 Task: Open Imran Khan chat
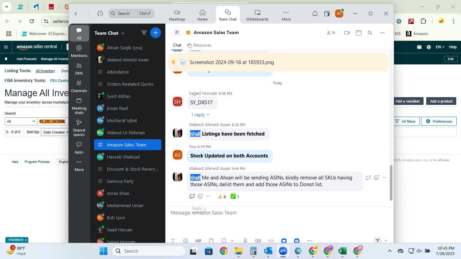pos(128,193)
